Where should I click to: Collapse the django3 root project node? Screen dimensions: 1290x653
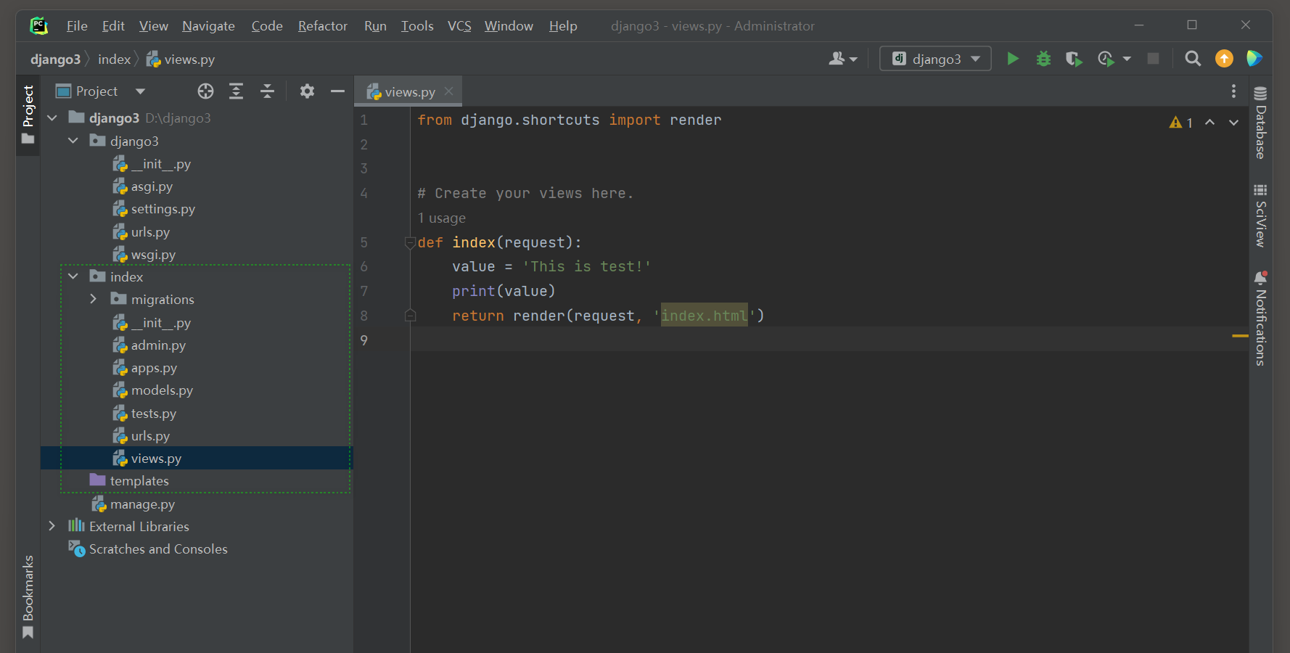point(52,118)
